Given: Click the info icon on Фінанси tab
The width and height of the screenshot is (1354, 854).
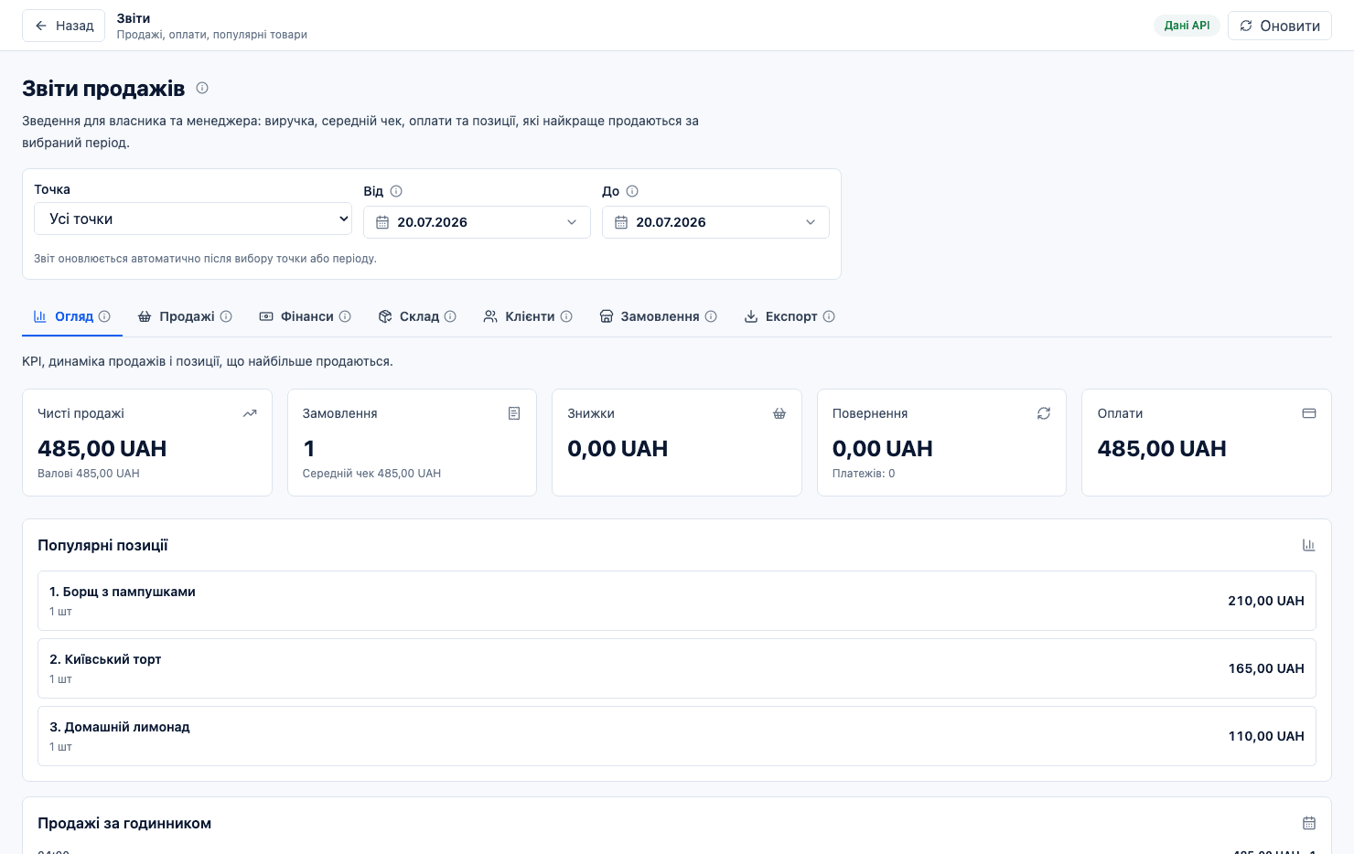Looking at the screenshot, I should (x=345, y=316).
